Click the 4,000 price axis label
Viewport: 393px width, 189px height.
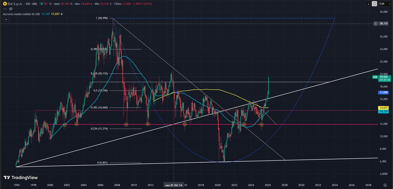pos(384,173)
